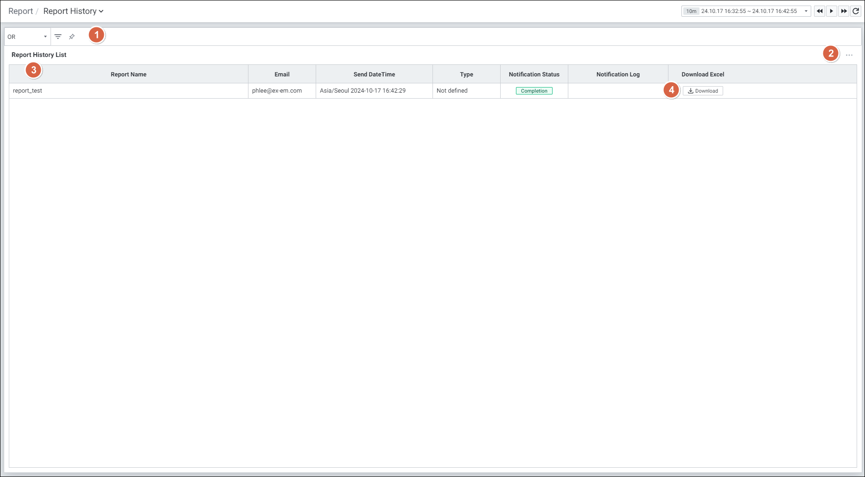This screenshot has height=477, width=865.
Task: Open the three-dot more options menu
Action: [849, 55]
